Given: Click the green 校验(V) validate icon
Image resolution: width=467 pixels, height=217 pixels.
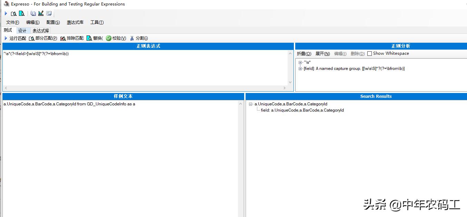Looking at the screenshot, I should point(108,38).
